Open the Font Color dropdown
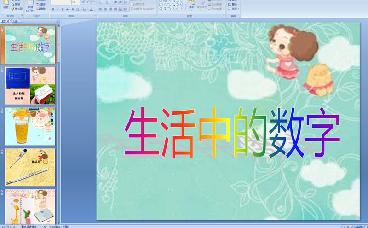368x228 pixels. click(92, 9)
